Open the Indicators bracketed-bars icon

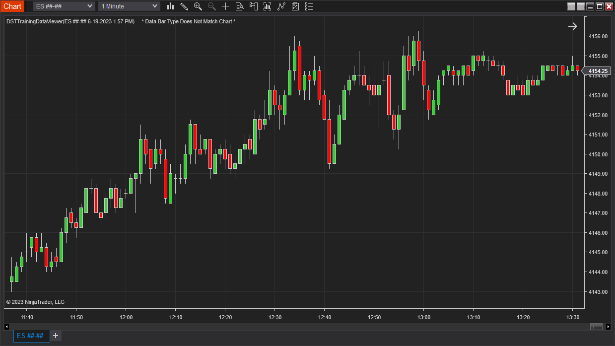pos(268,6)
